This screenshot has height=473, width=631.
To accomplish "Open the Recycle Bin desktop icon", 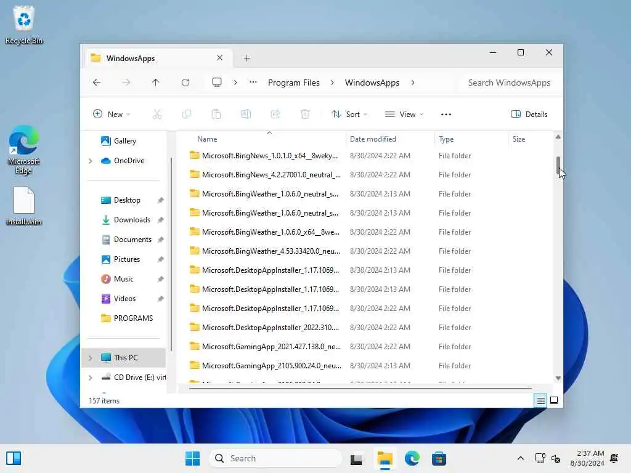I will (24, 25).
